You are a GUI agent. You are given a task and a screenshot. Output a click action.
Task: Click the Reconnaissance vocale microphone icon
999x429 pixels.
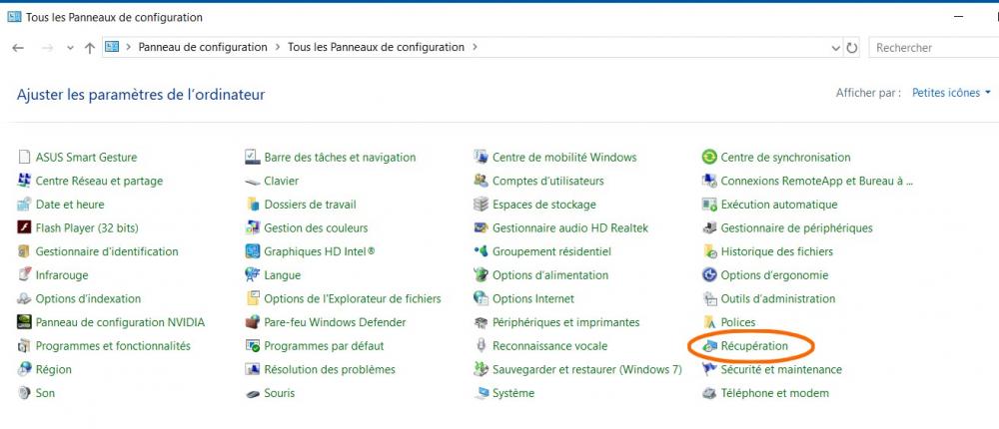tap(482, 346)
